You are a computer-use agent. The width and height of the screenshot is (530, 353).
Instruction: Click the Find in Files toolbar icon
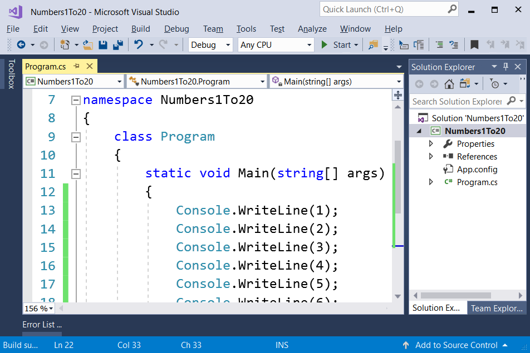coord(373,45)
